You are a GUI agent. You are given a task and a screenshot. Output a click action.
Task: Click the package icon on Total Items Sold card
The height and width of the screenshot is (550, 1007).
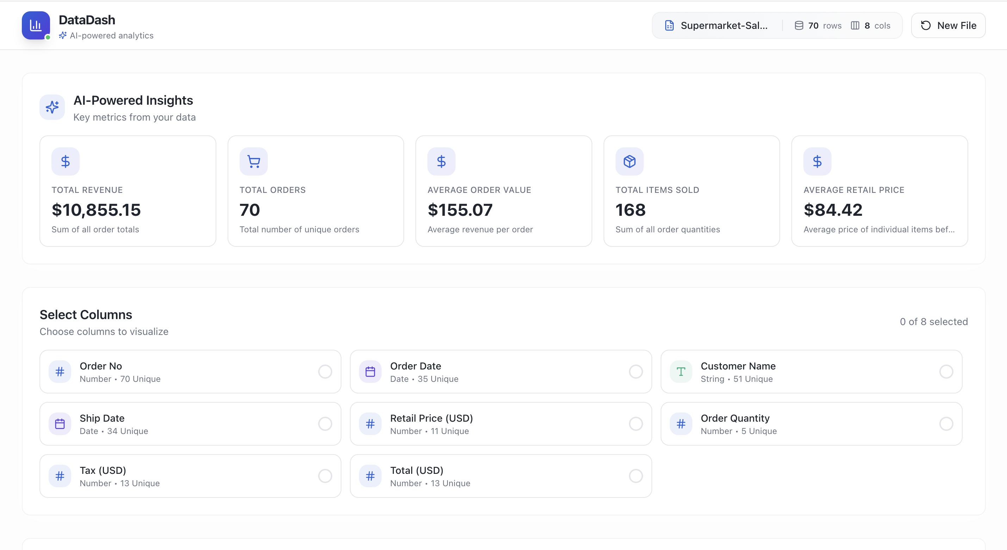point(629,161)
